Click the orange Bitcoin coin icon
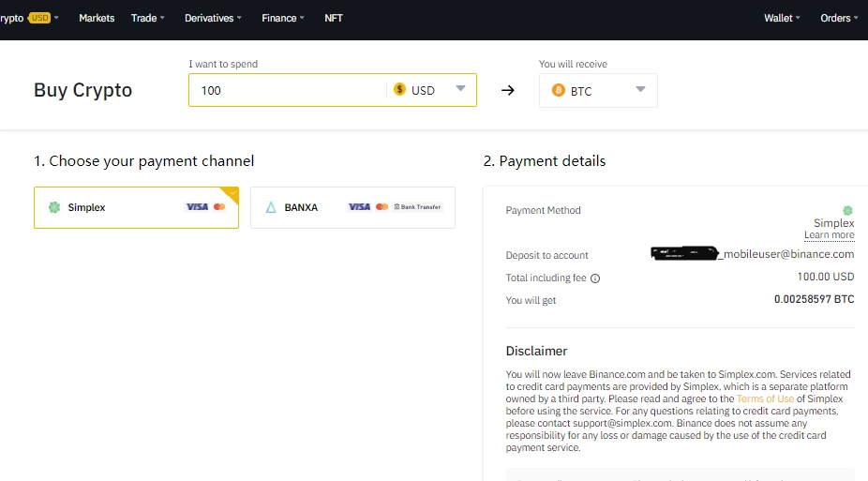868x481 pixels. pos(559,90)
